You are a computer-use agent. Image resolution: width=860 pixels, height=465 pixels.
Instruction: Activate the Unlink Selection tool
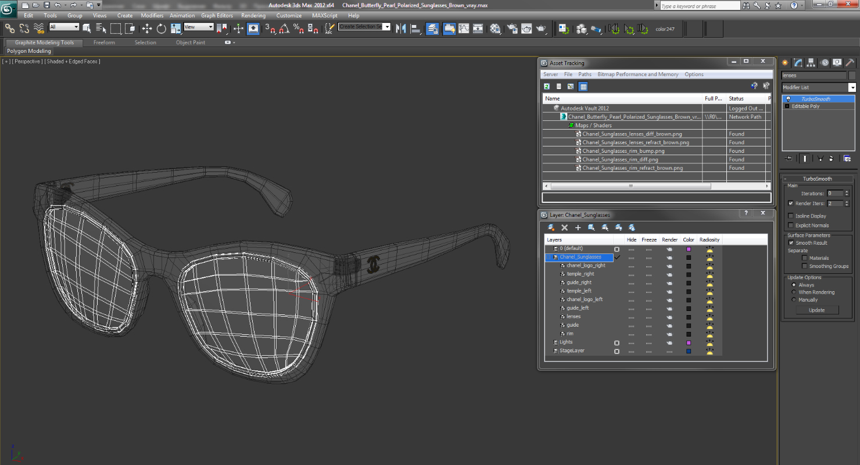24,28
